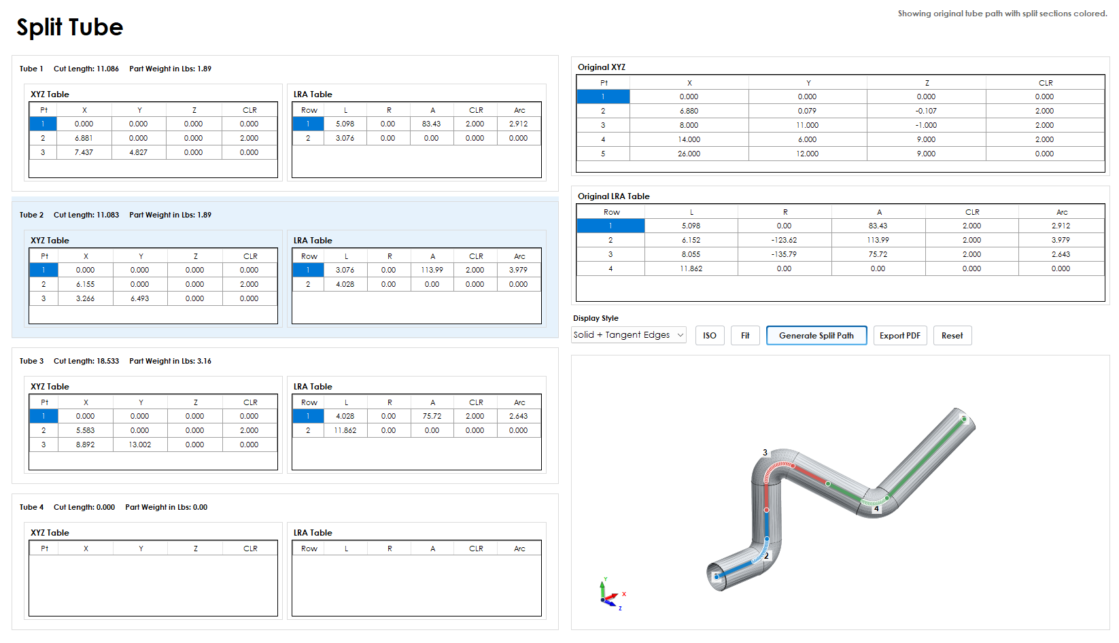This screenshot has height=643, width=1119.
Task: Click the Reset button
Action: pyautogui.click(x=952, y=336)
